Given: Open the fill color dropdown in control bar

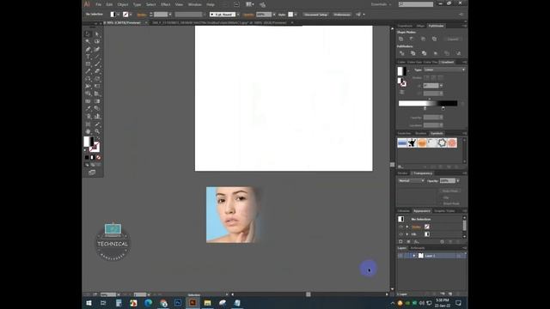Looking at the screenshot, I should click(x=119, y=15).
